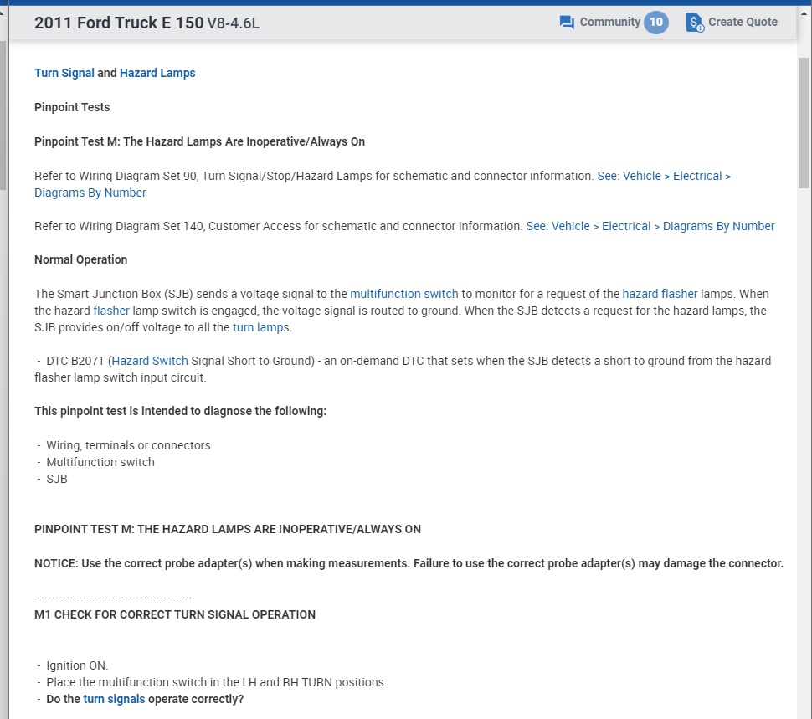The width and height of the screenshot is (812, 719).
Task: Click the SJB bullet item
Action: coord(57,480)
